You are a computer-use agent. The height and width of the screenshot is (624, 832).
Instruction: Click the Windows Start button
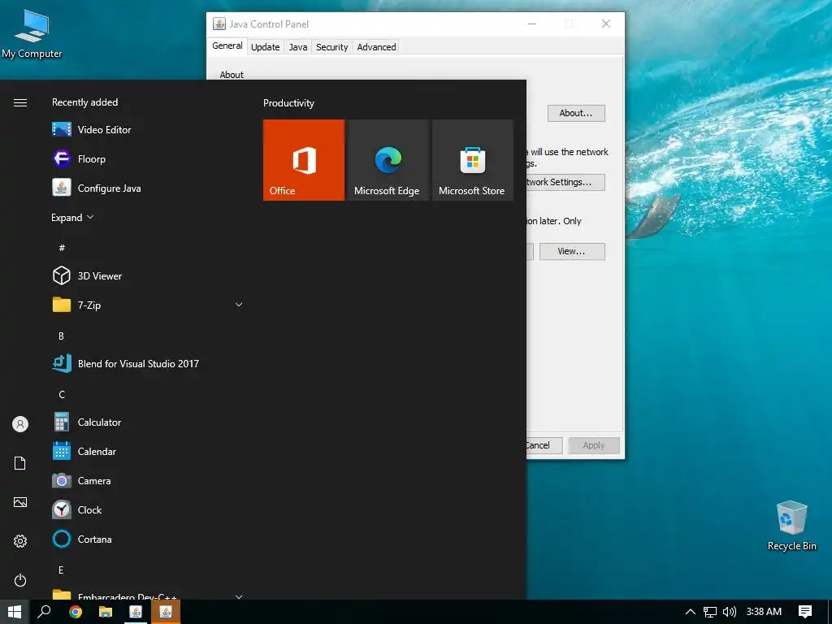(x=15, y=612)
